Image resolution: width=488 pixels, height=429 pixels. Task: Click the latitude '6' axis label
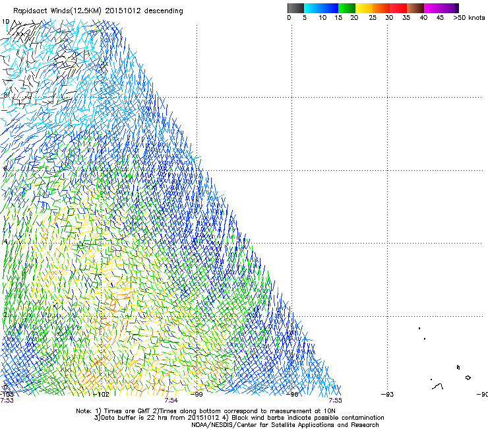[x=5, y=168]
